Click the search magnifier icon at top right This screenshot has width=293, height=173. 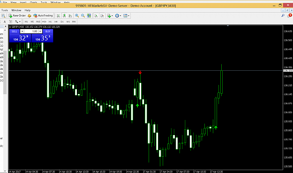[283, 15]
